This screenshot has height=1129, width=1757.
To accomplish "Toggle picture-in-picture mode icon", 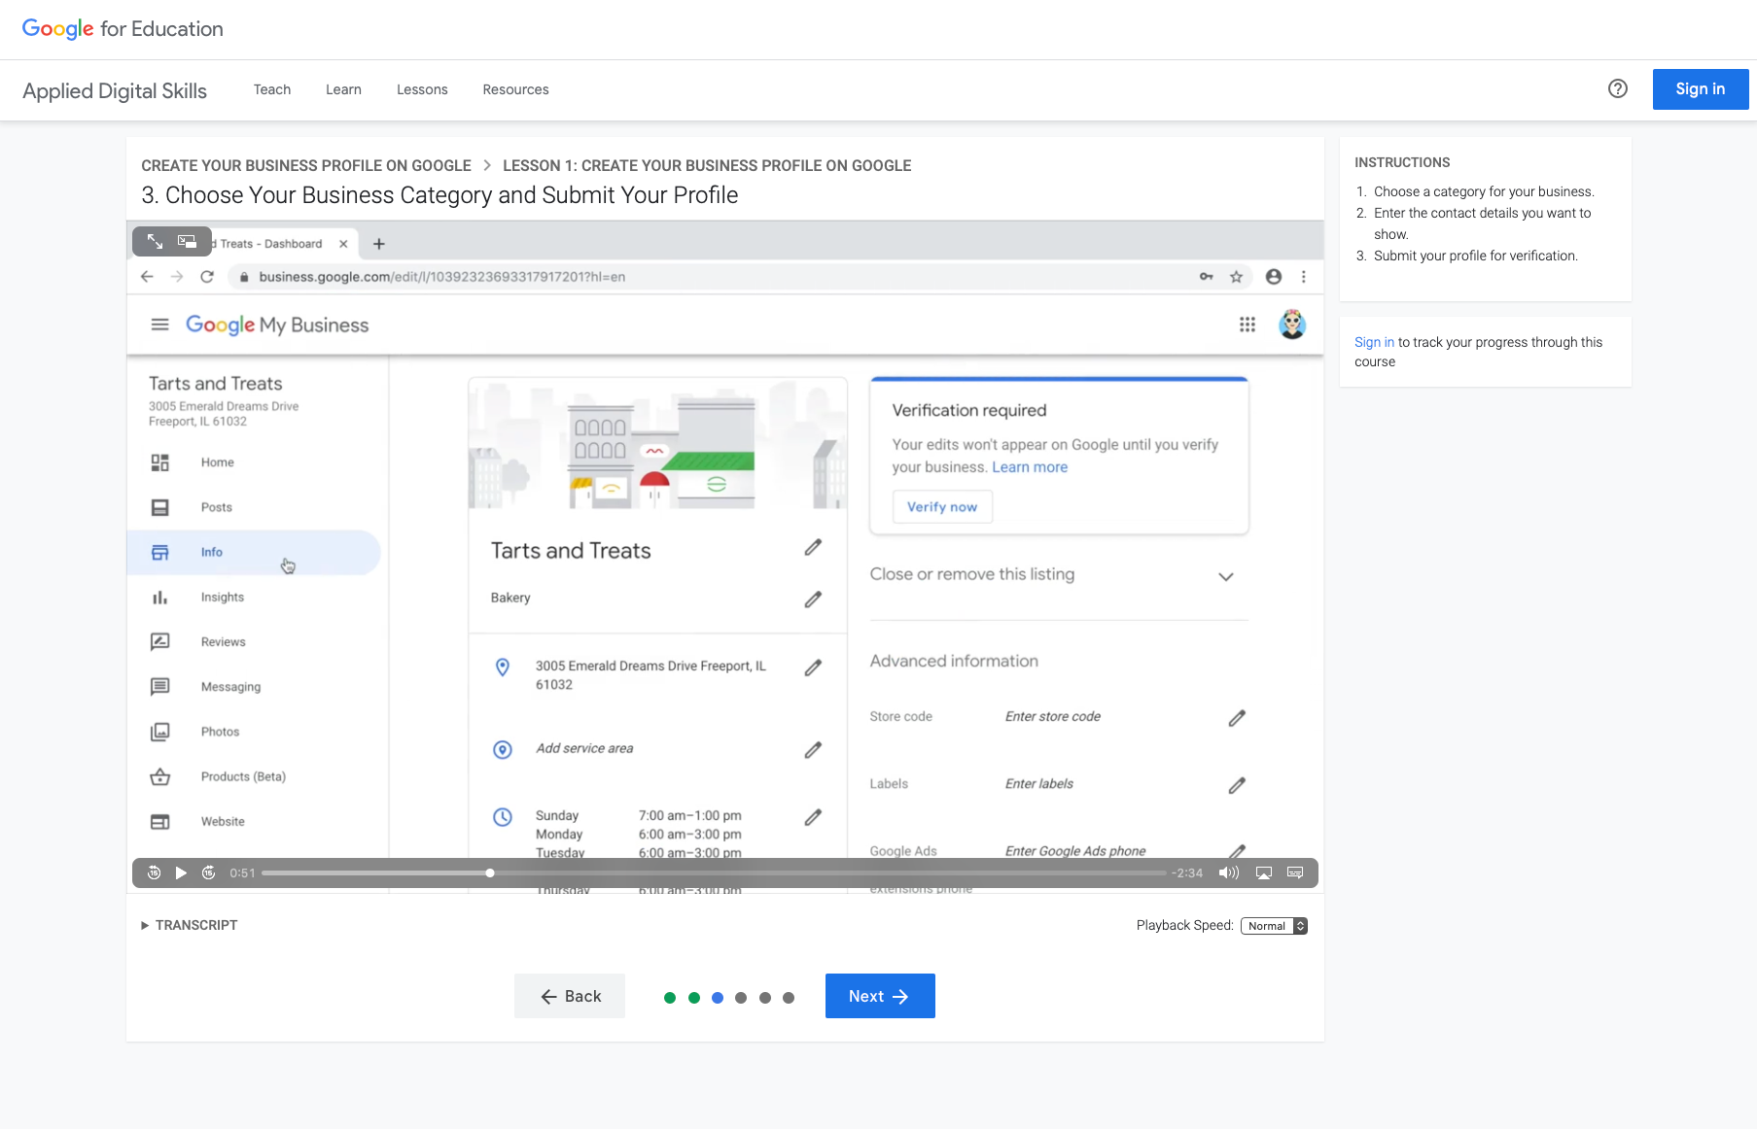I will point(187,241).
